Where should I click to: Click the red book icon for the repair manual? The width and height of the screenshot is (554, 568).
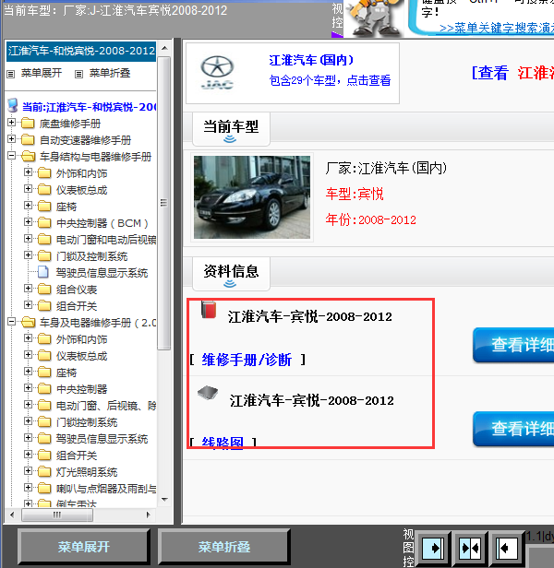point(209,310)
